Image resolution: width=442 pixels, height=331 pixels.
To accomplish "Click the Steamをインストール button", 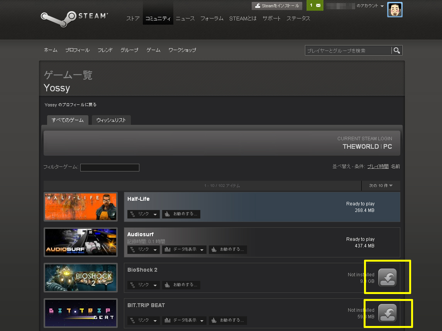I will pyautogui.click(x=277, y=6).
